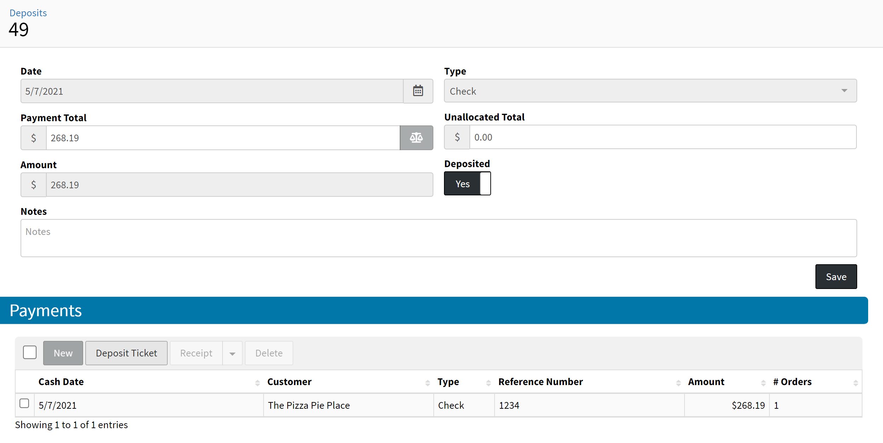This screenshot has height=443, width=883.
Task: Sort by Amount column arrows
Action: coord(763,383)
